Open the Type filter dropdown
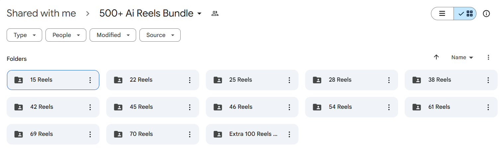The image size is (503, 161). tap(24, 35)
